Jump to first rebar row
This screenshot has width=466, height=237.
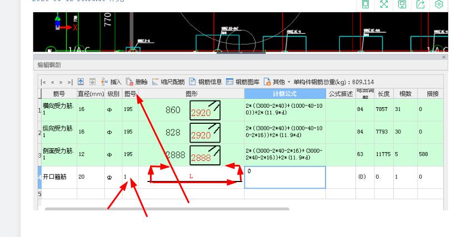[44, 82]
